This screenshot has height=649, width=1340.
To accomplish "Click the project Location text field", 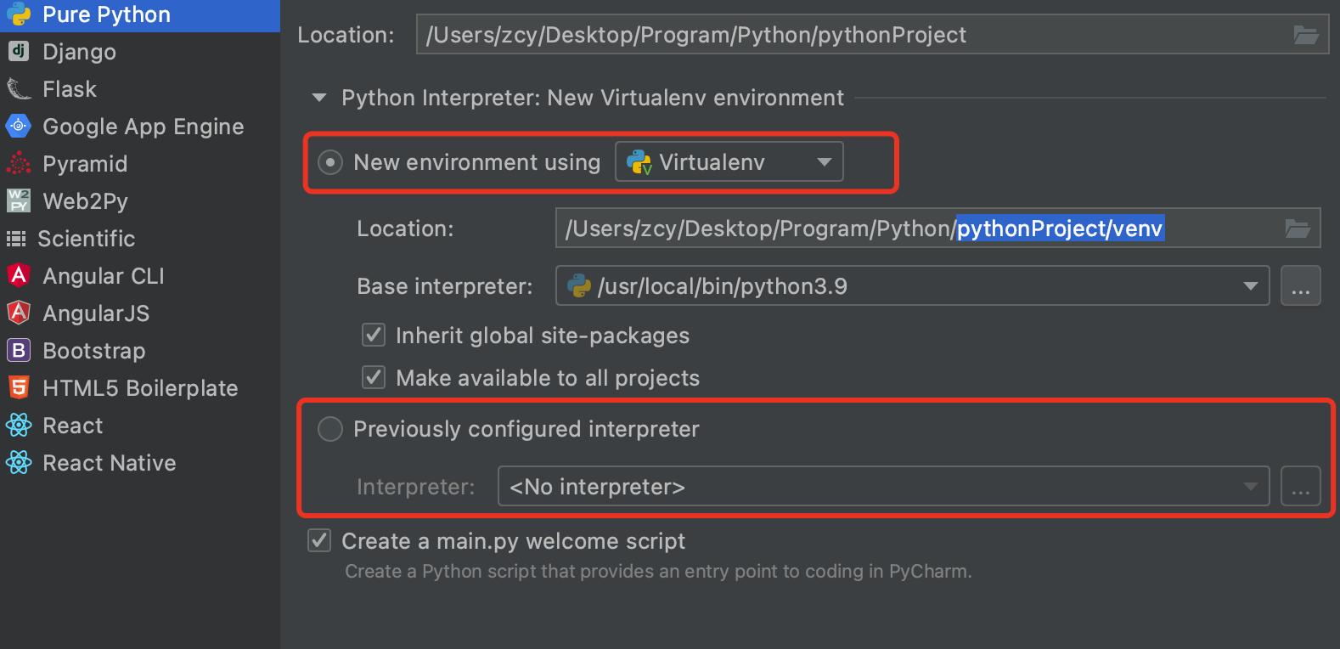I will [x=872, y=35].
